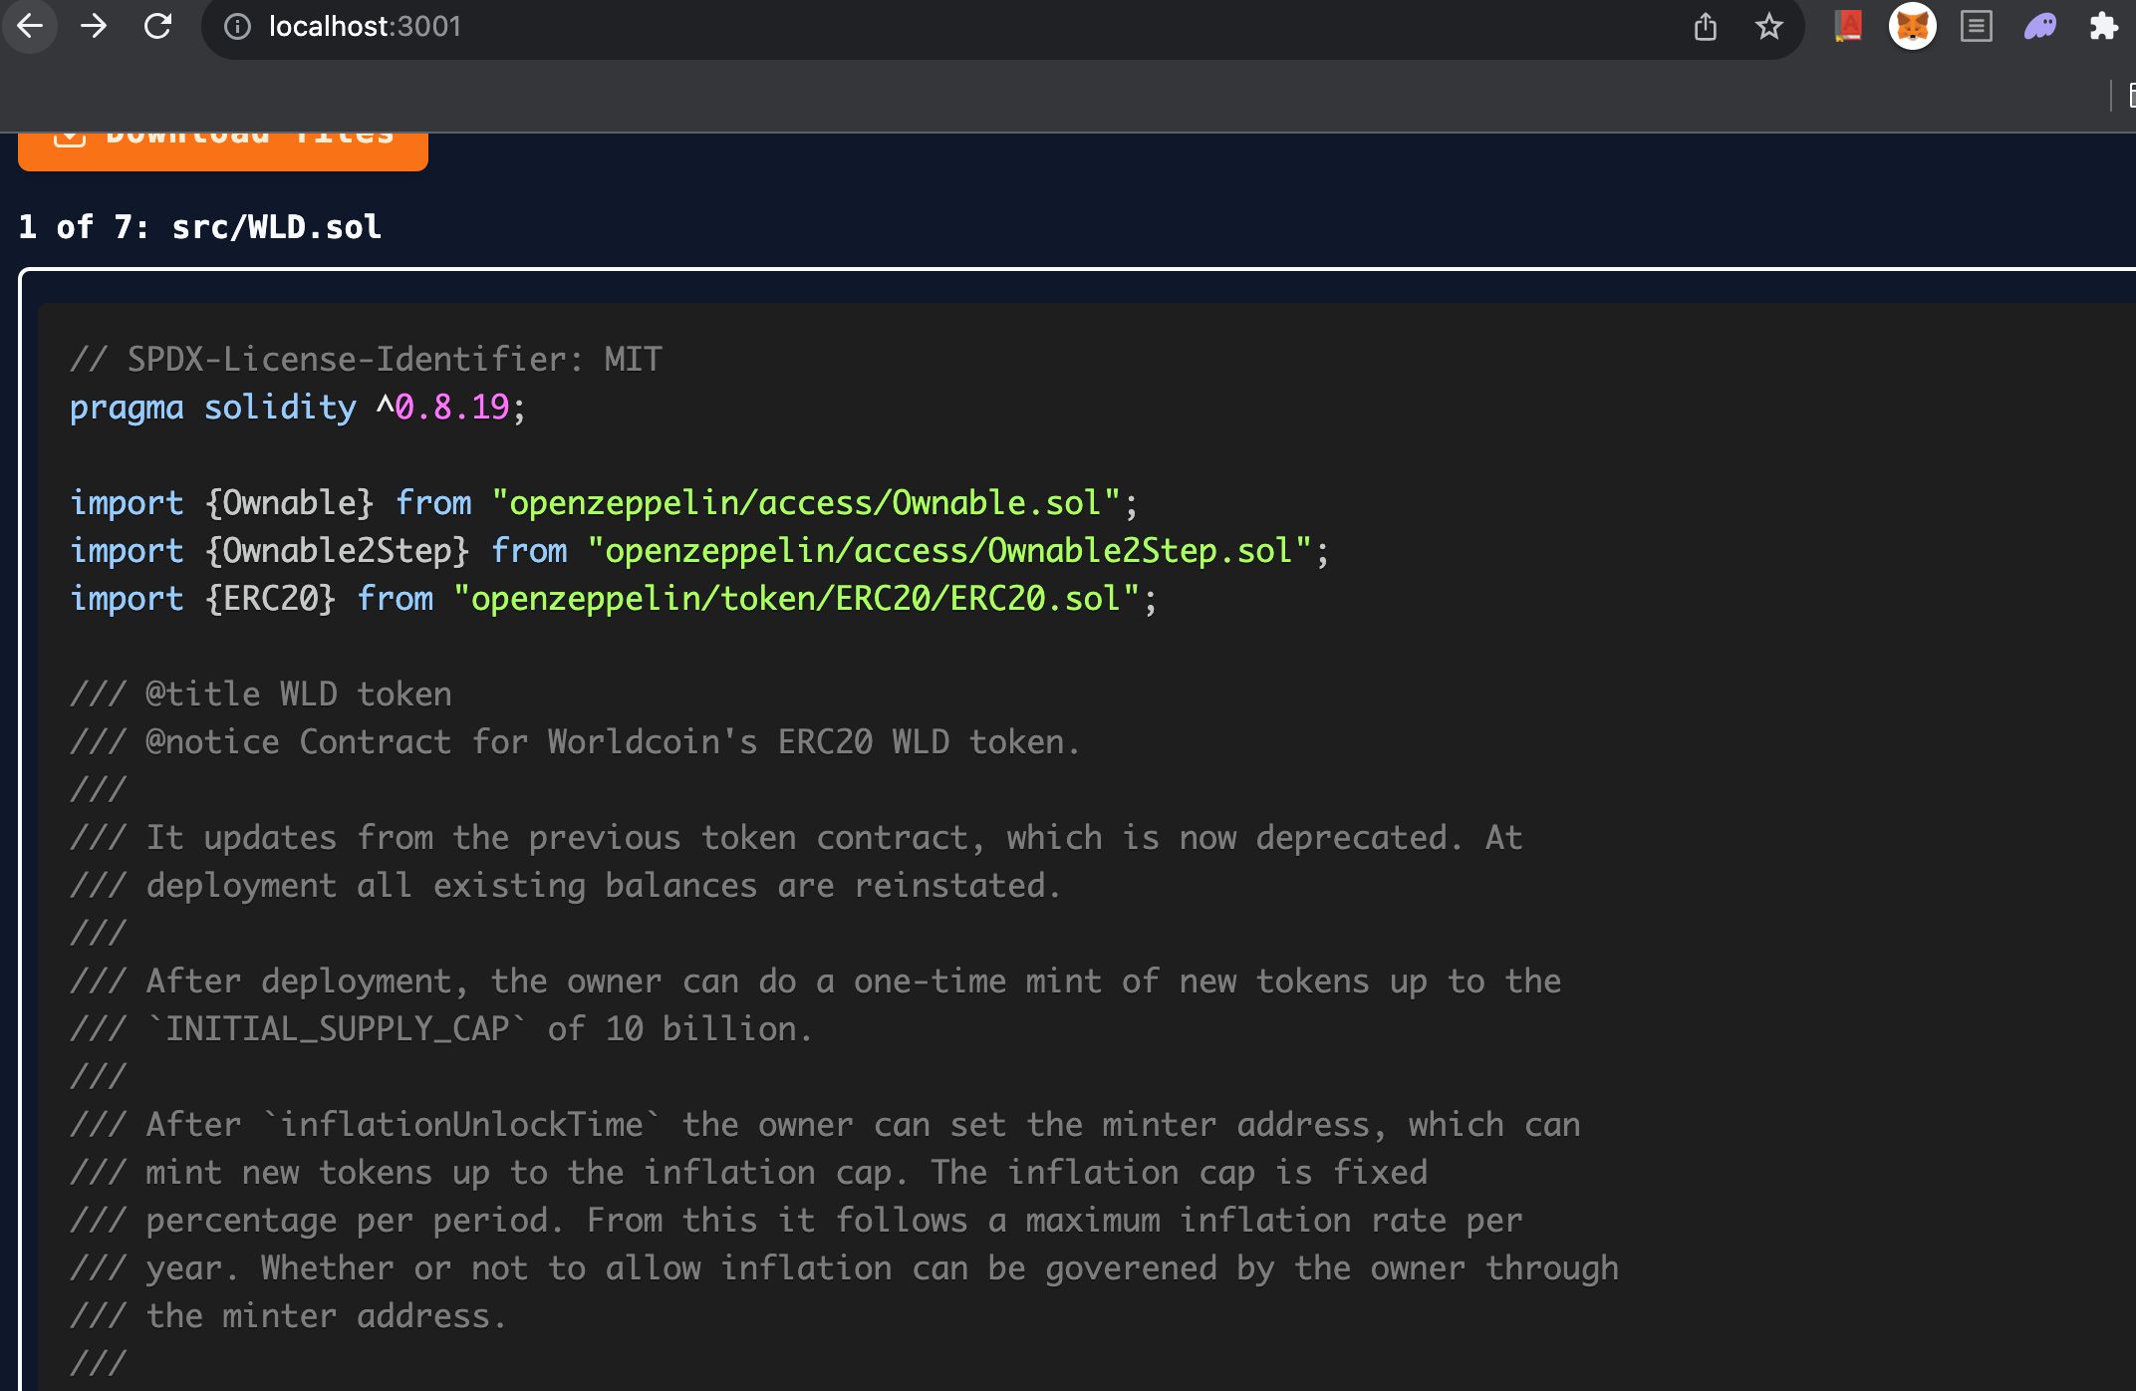
Task: Open the purple ghost Phantom extension
Action: click(x=2039, y=26)
